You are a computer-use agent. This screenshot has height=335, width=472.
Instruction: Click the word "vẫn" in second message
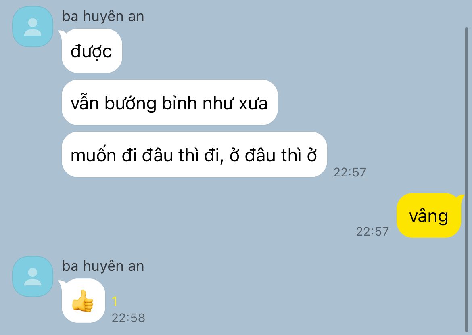[85, 103]
